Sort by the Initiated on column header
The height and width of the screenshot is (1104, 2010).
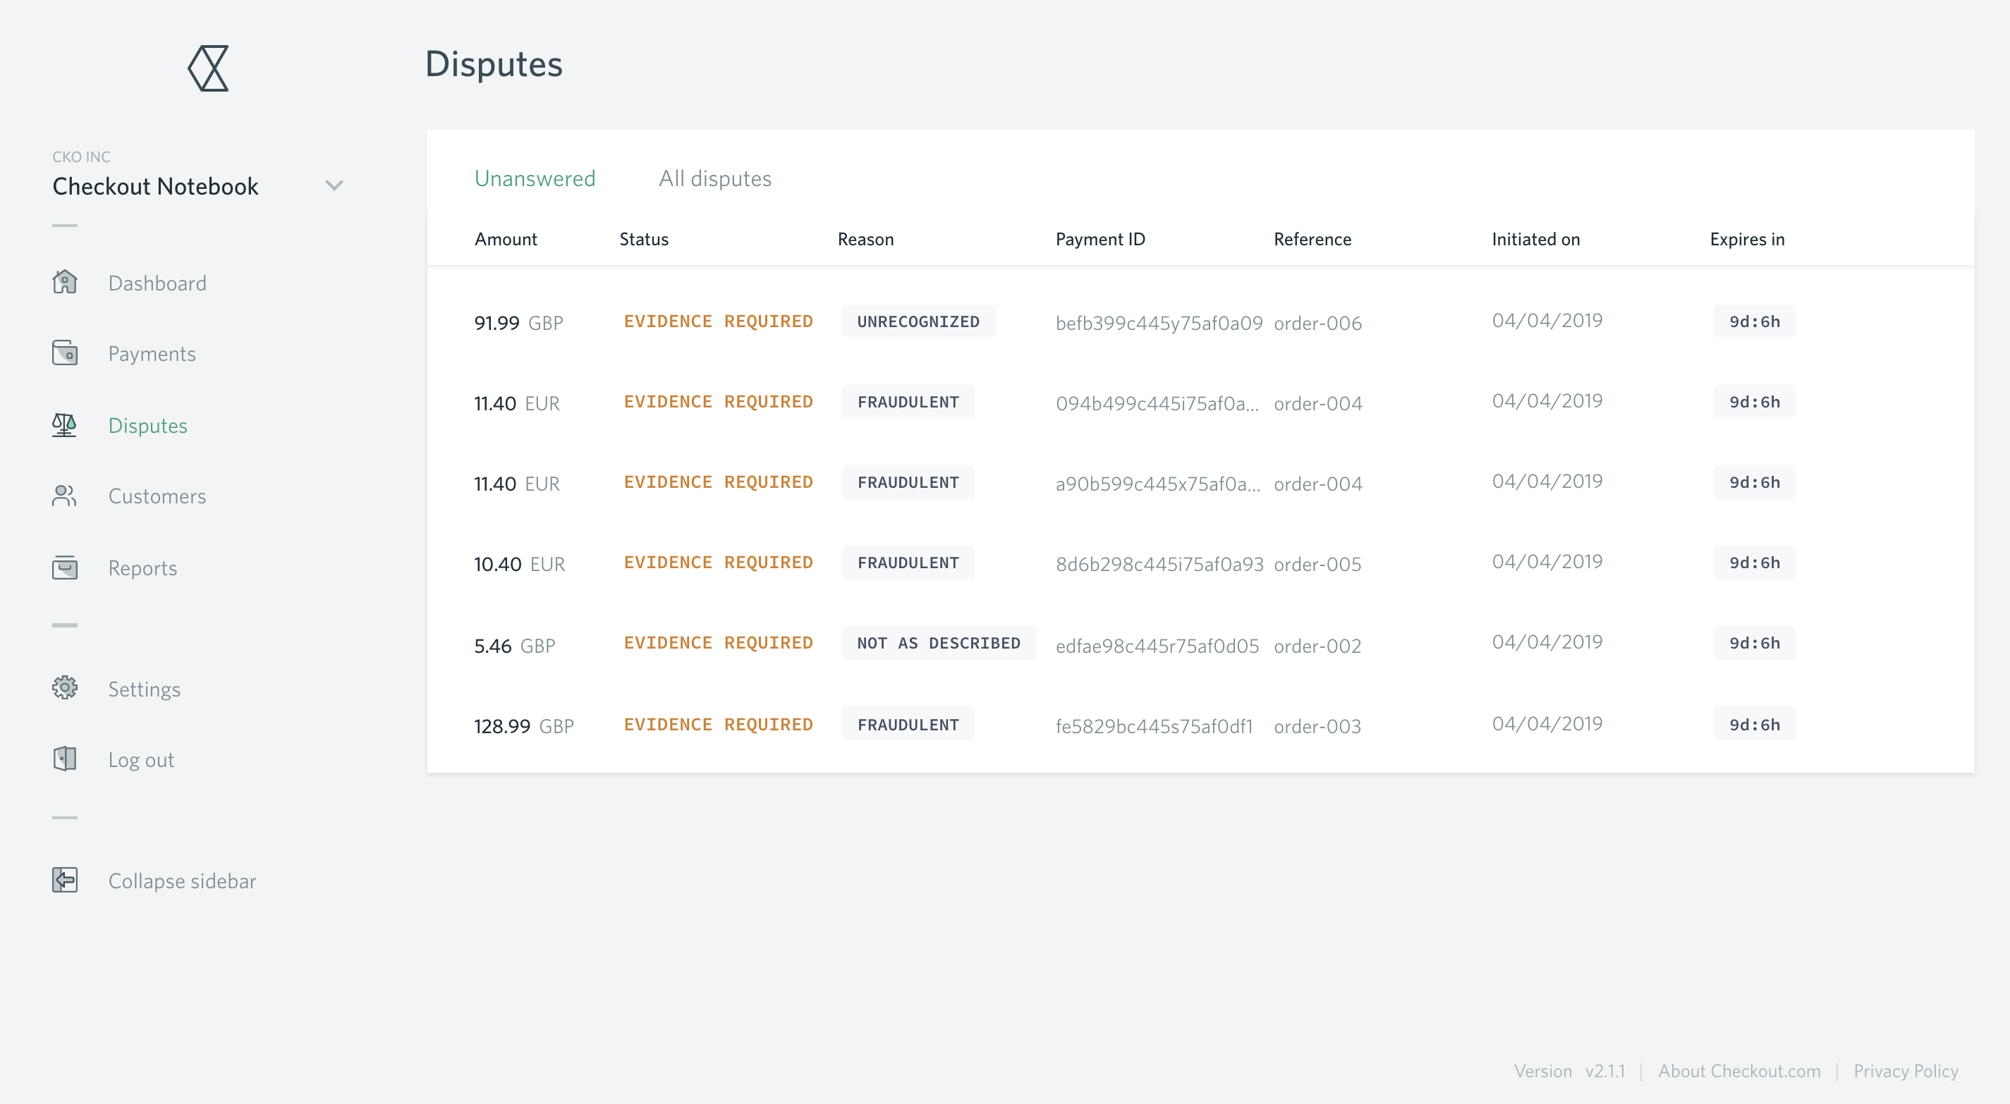tap(1535, 239)
